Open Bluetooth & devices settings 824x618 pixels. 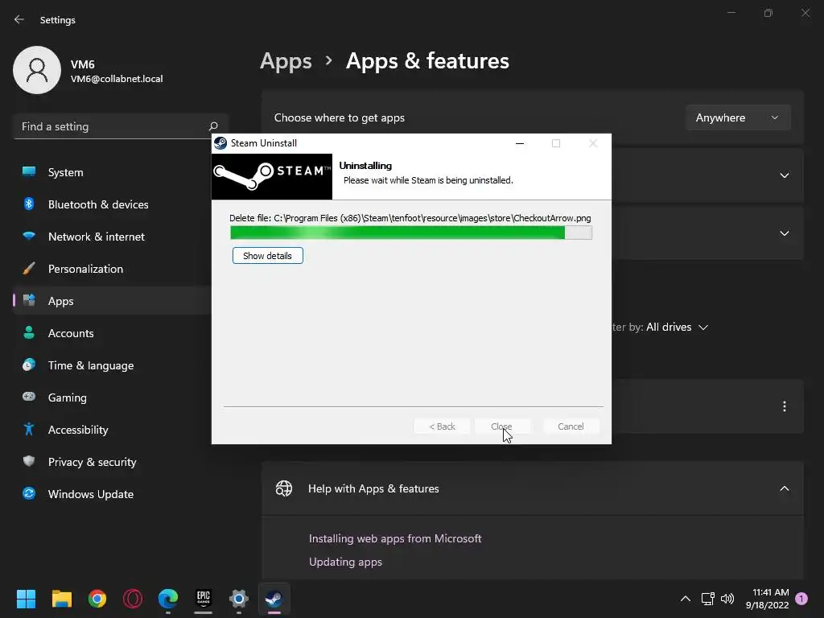pyautogui.click(x=113, y=204)
